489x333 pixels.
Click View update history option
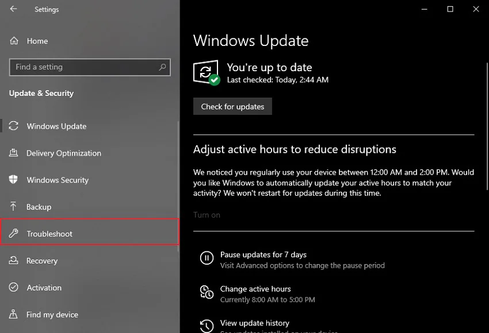coord(254,323)
